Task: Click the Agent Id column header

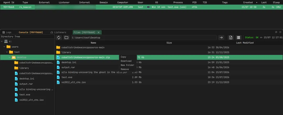Action: click(9, 3)
